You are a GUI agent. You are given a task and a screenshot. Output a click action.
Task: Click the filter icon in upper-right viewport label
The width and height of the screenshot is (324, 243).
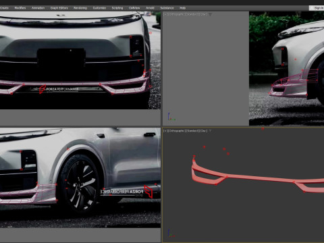(x=211, y=14)
